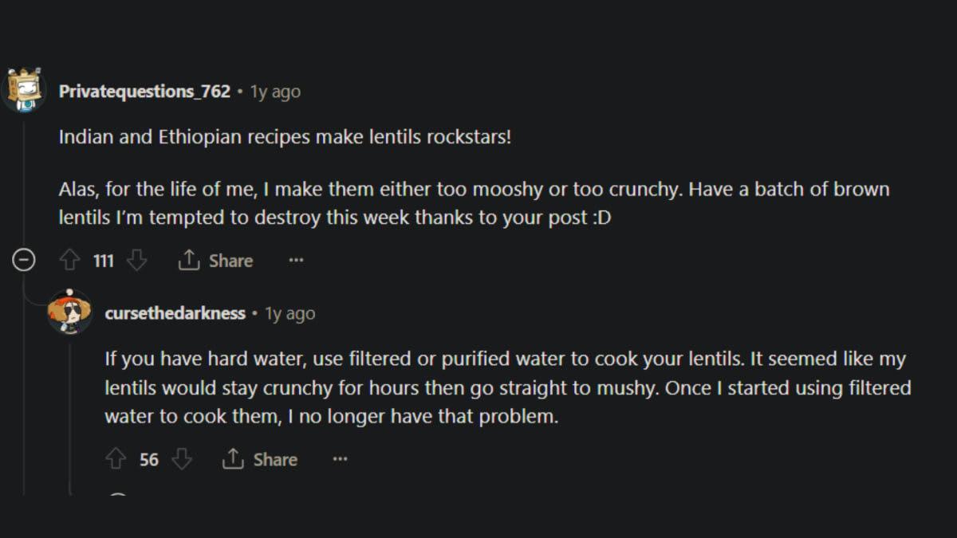Downvote the cursethedarkness reply

182,459
